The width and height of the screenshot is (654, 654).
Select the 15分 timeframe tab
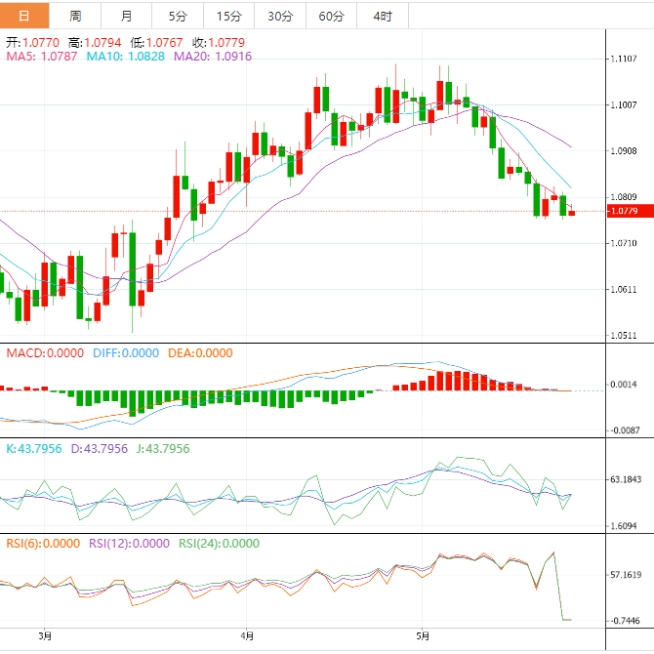pyautogui.click(x=228, y=16)
